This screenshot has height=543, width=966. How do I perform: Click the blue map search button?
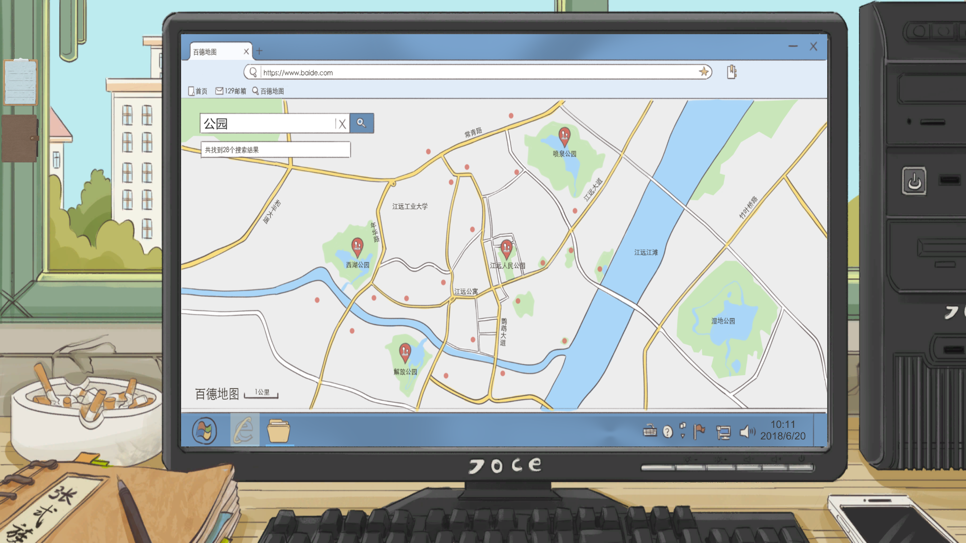coord(361,123)
